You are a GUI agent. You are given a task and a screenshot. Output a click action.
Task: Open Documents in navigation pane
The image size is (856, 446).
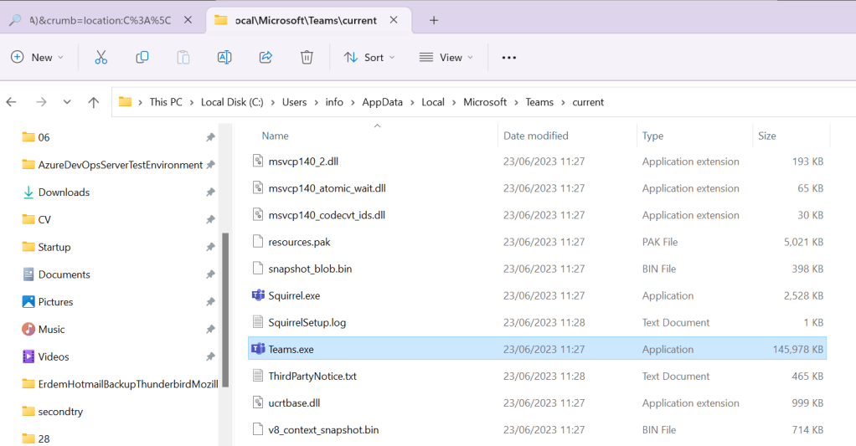click(64, 274)
